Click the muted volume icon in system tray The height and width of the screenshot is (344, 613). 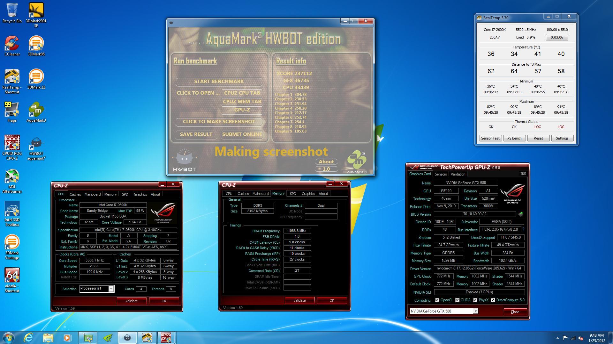(581, 338)
